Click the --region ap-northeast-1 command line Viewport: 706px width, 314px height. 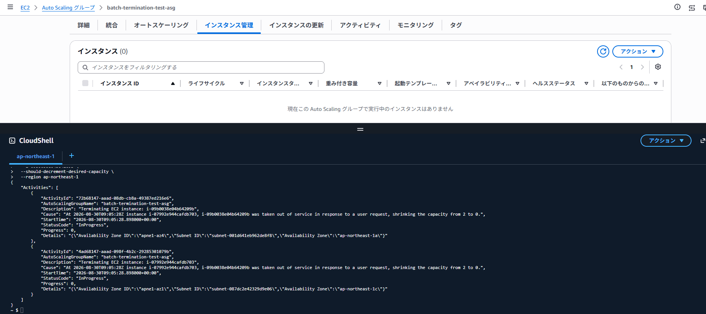coord(50,177)
